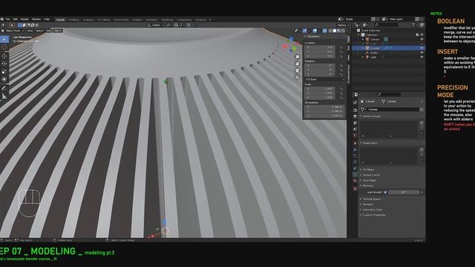Click the Blender logo menu icon
This screenshot has height=267, width=475.
point(1,19)
